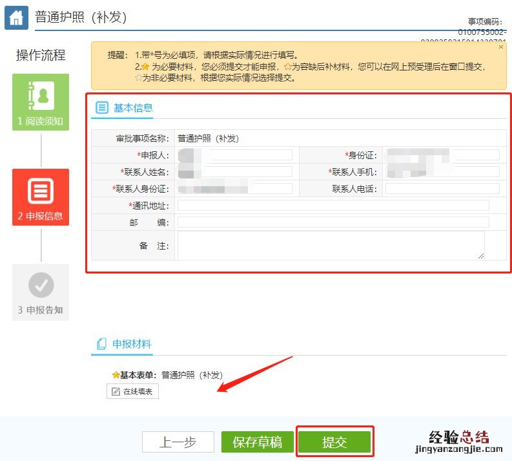Click the 联系人电话 input field

pos(442,189)
